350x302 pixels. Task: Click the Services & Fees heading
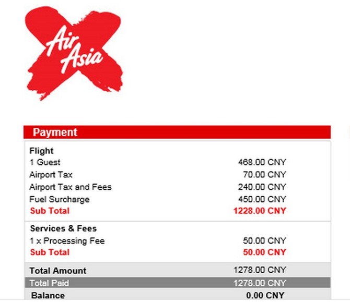point(63,228)
